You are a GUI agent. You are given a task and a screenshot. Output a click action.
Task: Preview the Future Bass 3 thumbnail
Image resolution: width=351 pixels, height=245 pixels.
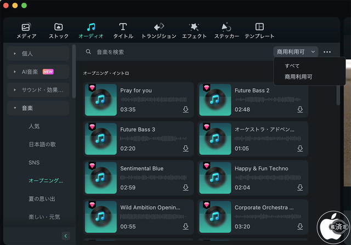pyautogui.click(x=101, y=139)
